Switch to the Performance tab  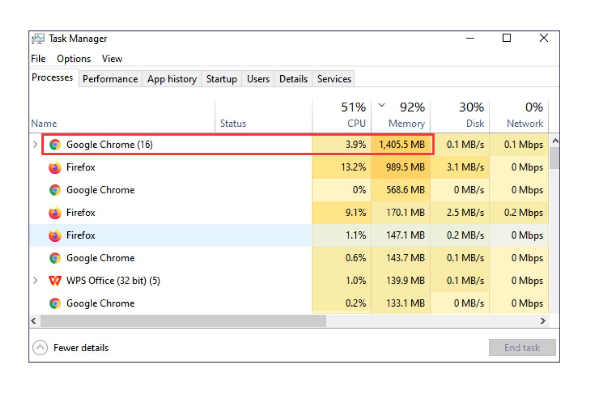tap(110, 79)
